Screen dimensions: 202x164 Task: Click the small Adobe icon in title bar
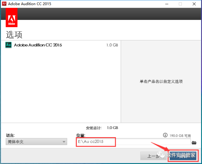coord(4,4)
